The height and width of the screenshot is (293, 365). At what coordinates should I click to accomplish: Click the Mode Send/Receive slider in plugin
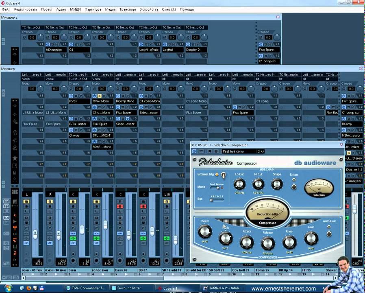click(x=215, y=188)
